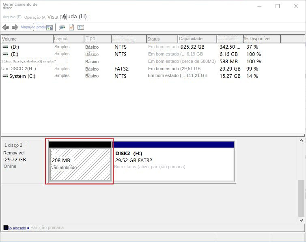Image resolution: width=306 pixels, height=242 pixels.
Task: Click the document checkmark toolbar icon
Action: (71, 27)
